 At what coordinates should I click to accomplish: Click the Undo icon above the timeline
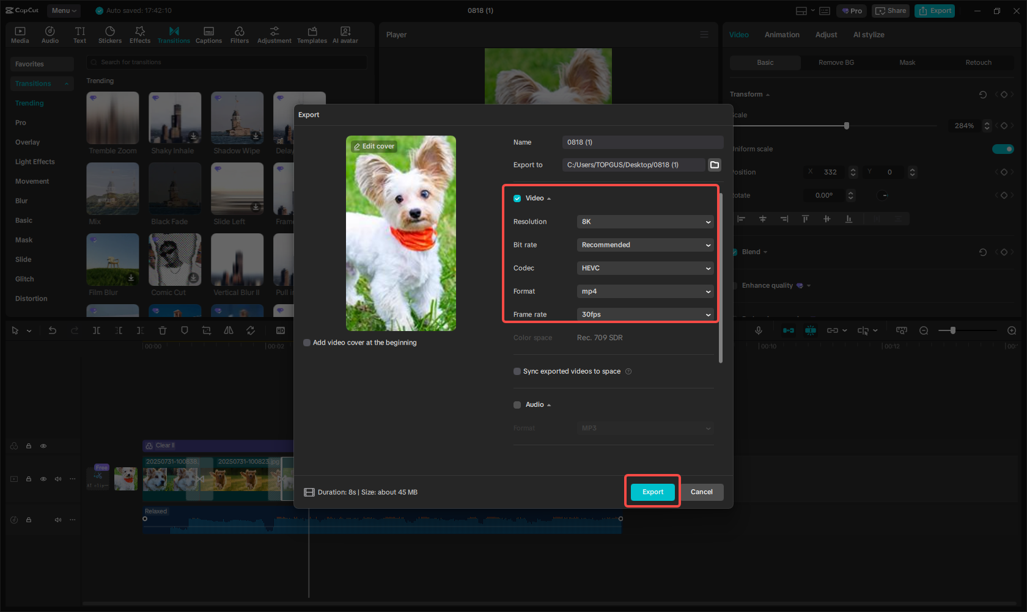pyautogui.click(x=53, y=330)
